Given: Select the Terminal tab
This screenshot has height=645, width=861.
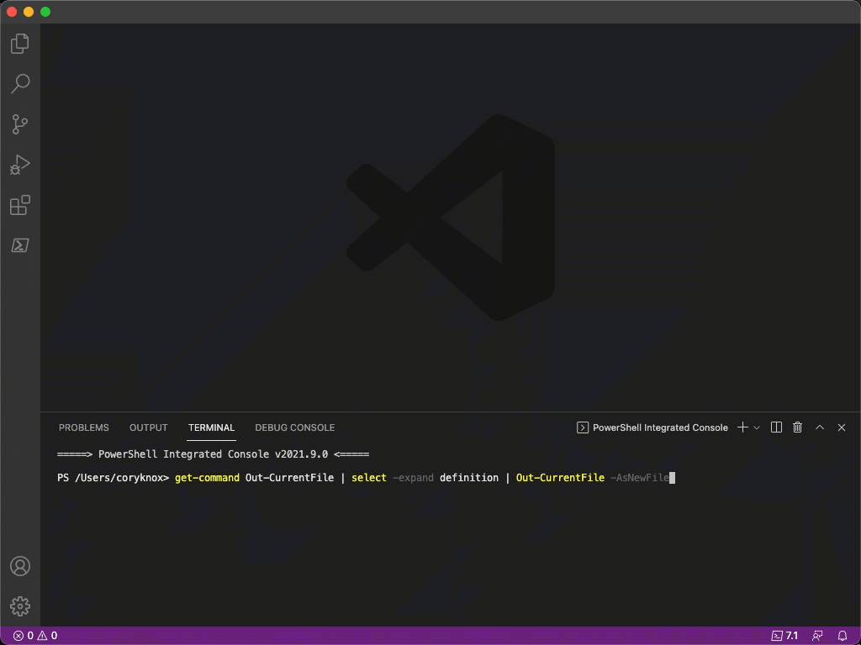Looking at the screenshot, I should (211, 427).
